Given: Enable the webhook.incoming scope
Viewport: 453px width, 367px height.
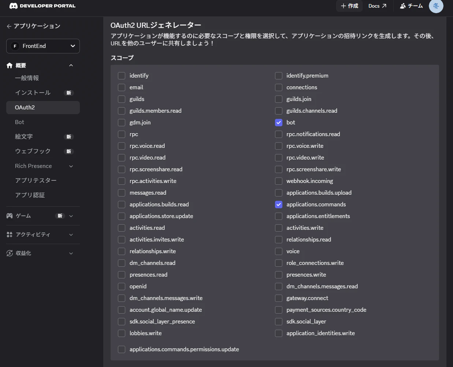Looking at the screenshot, I should [279, 181].
